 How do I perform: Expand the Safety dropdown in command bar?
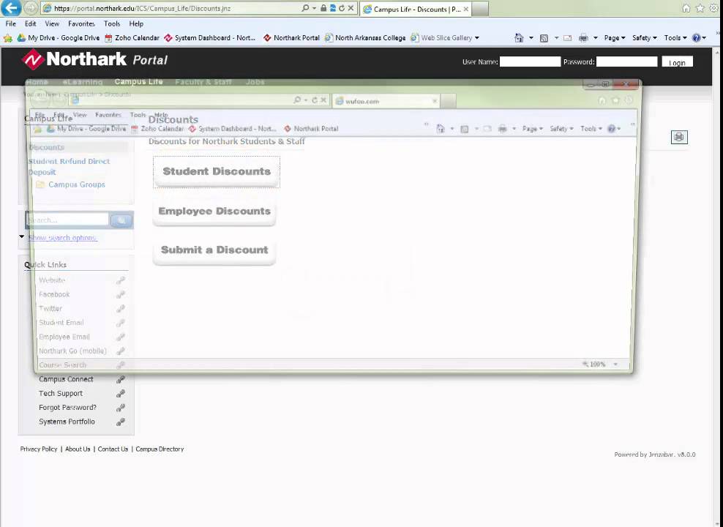point(644,38)
